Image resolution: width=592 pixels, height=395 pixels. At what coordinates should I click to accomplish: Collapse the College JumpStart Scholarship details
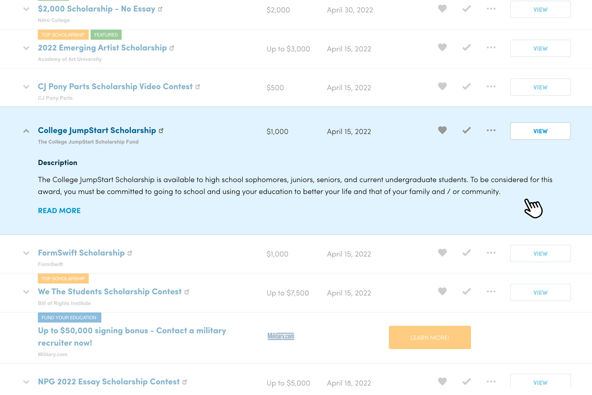(26, 130)
